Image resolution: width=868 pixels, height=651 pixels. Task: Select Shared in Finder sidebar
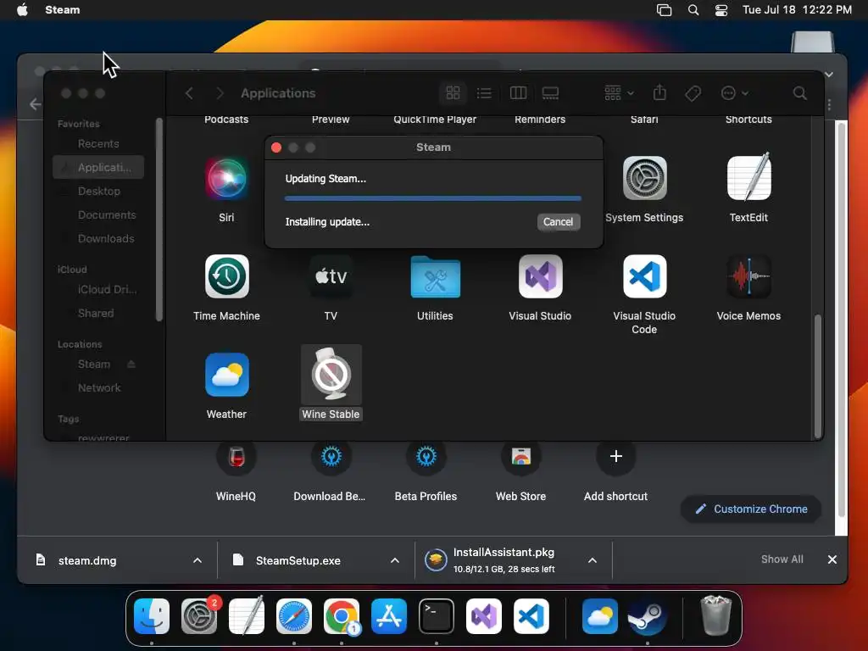pos(98,314)
